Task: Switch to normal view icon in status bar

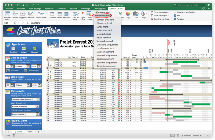Action: coord(173,135)
